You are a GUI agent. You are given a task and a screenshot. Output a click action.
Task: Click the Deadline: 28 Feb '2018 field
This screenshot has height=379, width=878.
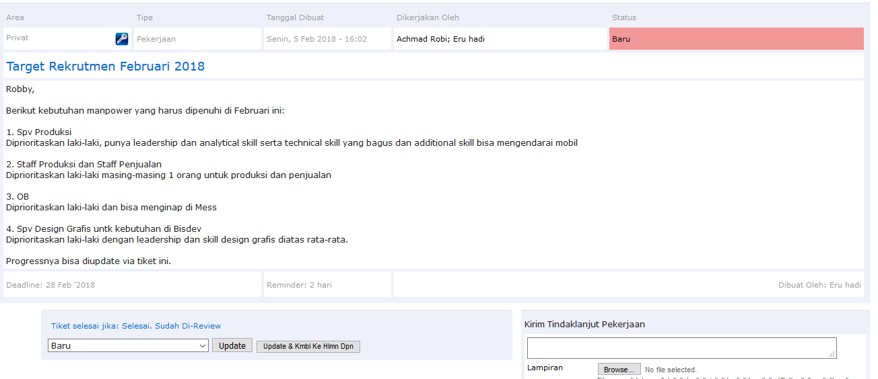(50, 285)
